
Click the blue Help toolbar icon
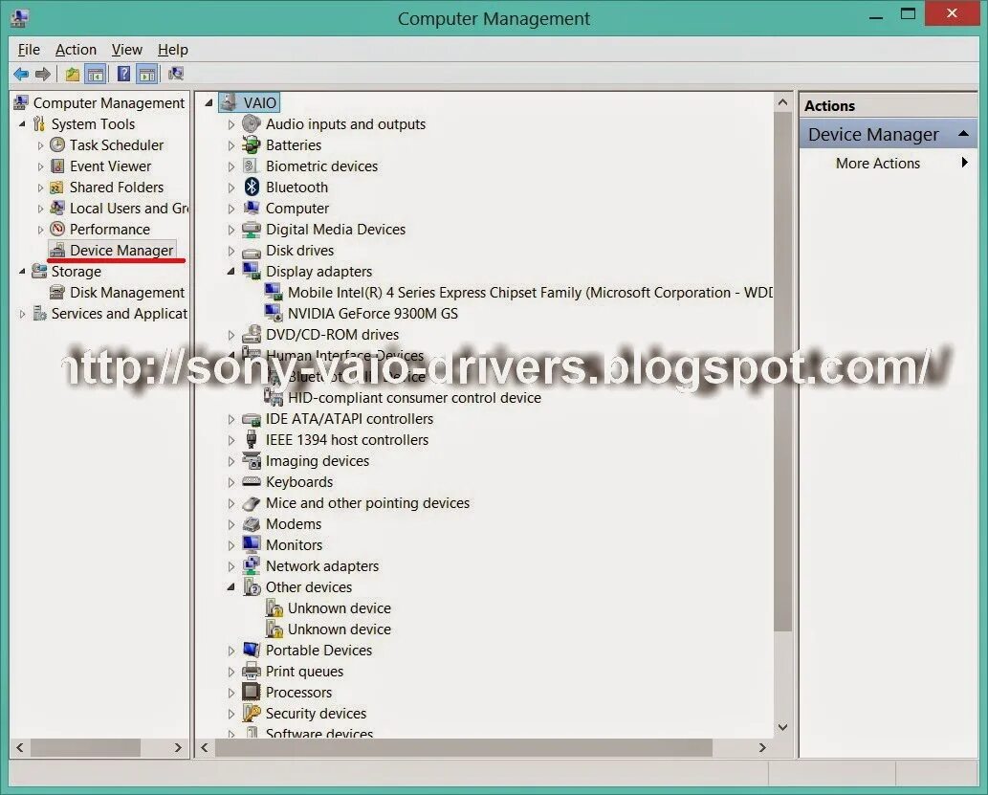click(x=124, y=75)
